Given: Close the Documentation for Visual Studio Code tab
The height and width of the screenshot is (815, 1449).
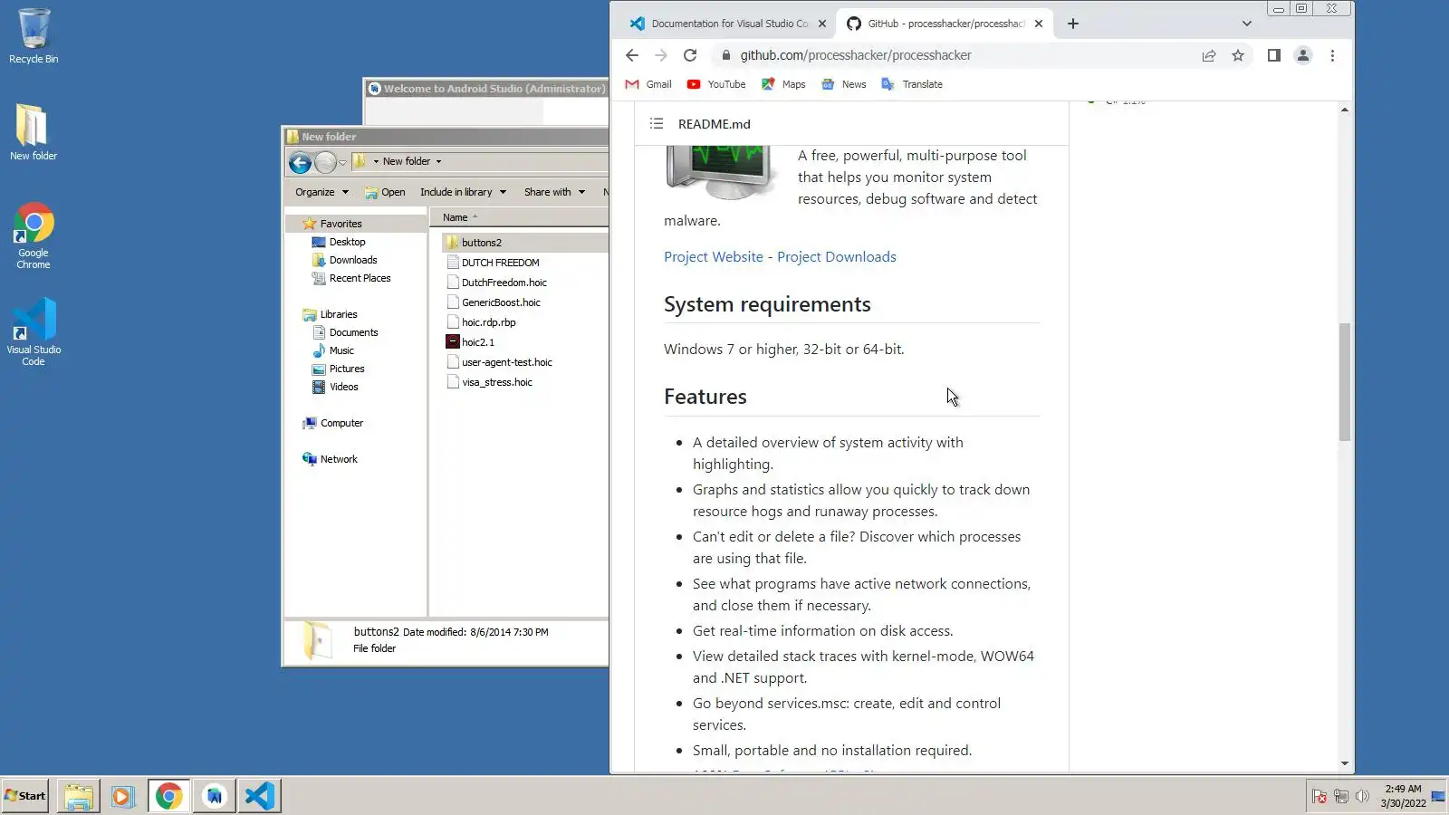Looking at the screenshot, I should (822, 24).
